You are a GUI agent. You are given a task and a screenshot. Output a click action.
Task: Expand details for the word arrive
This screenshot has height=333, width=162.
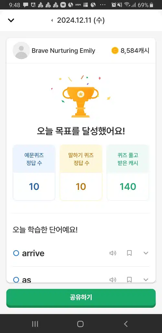146,253
